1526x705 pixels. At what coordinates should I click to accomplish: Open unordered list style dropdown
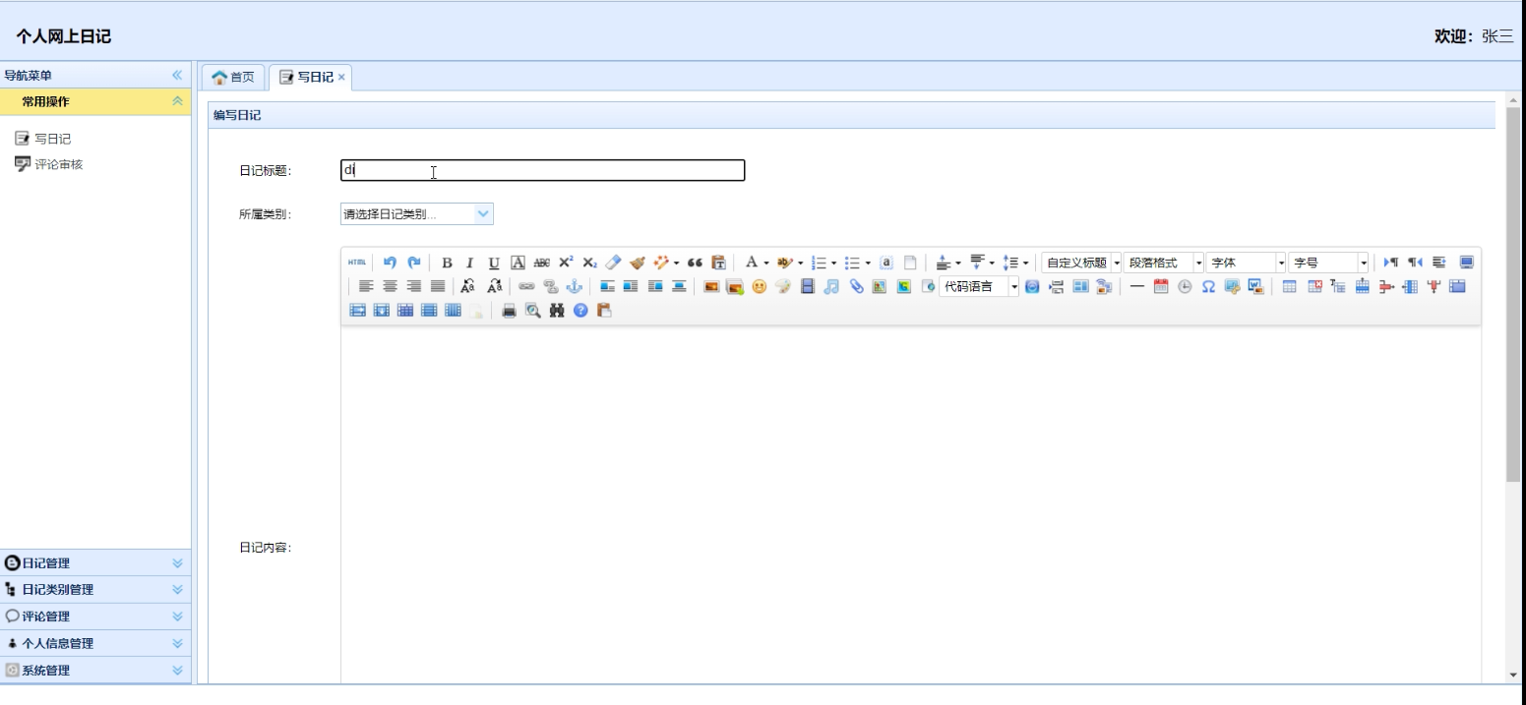pos(868,264)
